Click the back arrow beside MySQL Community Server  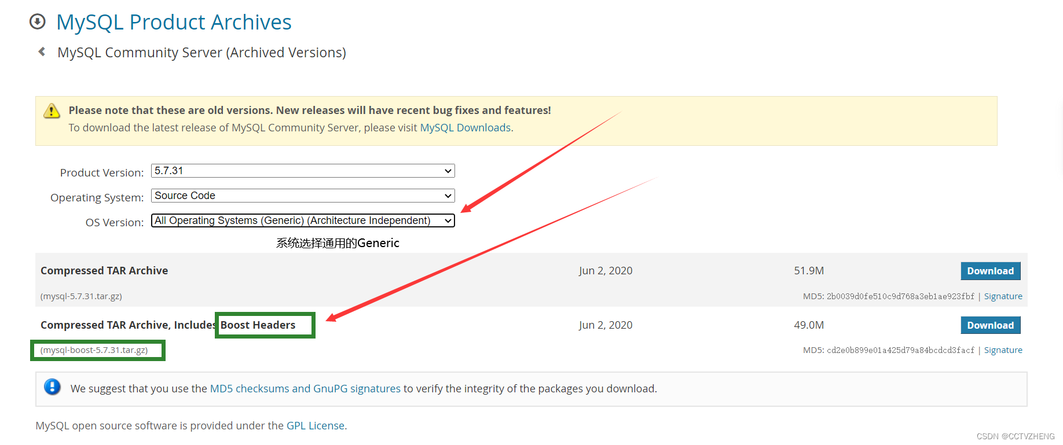(42, 52)
